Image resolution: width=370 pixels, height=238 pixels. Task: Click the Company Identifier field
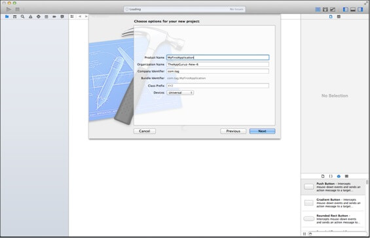pyautogui.click(x=217, y=71)
